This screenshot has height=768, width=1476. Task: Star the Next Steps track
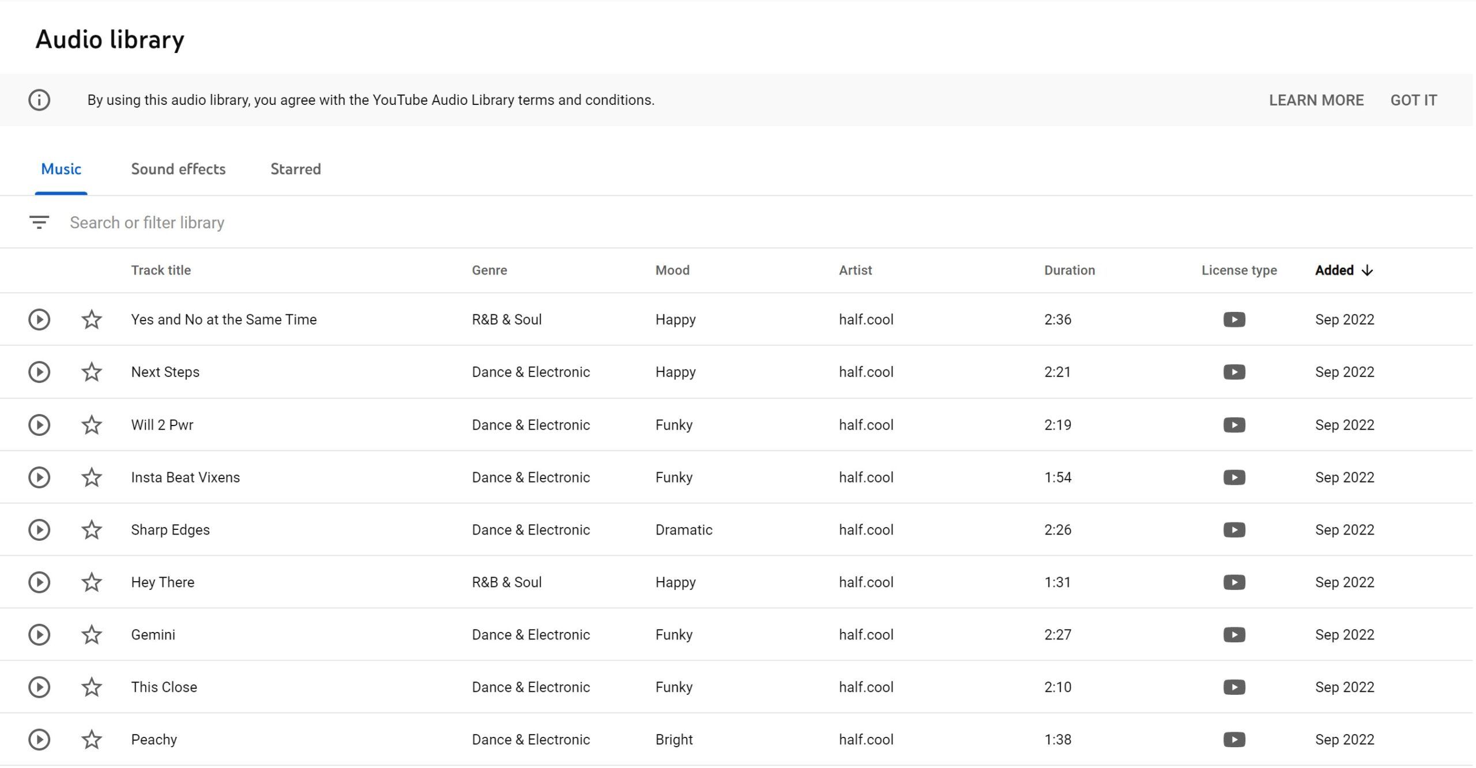pyautogui.click(x=92, y=372)
